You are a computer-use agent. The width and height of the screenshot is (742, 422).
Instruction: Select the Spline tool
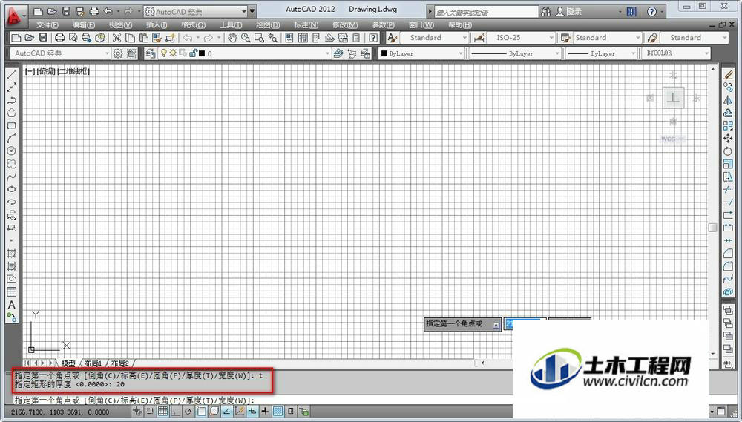click(x=11, y=177)
